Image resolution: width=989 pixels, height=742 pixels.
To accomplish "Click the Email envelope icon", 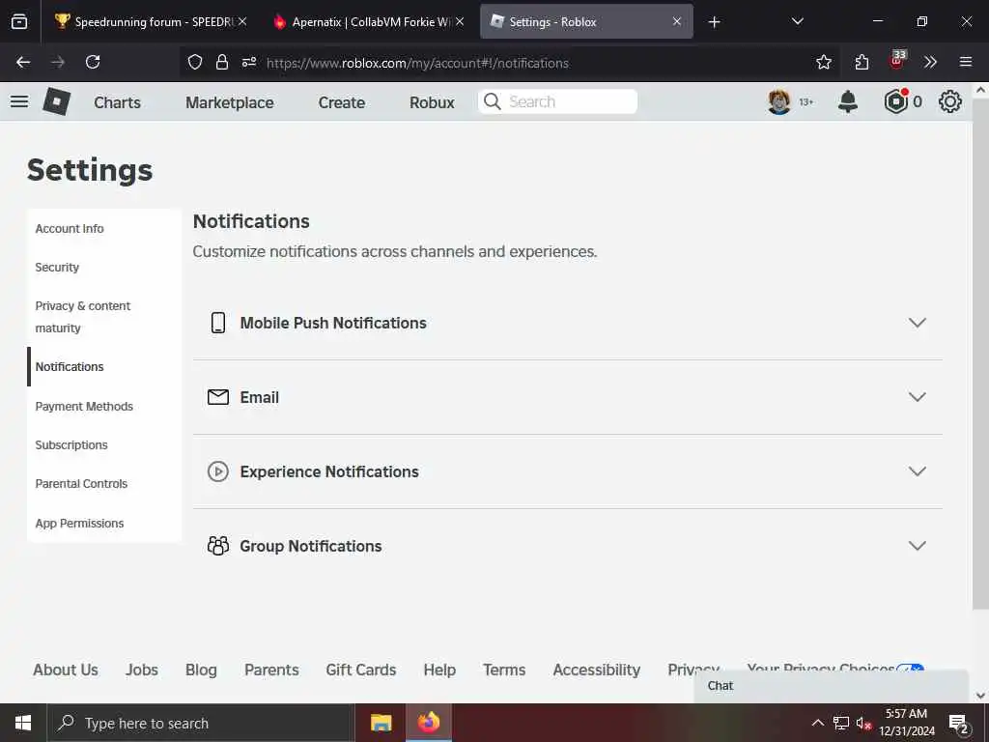I will (x=218, y=397).
